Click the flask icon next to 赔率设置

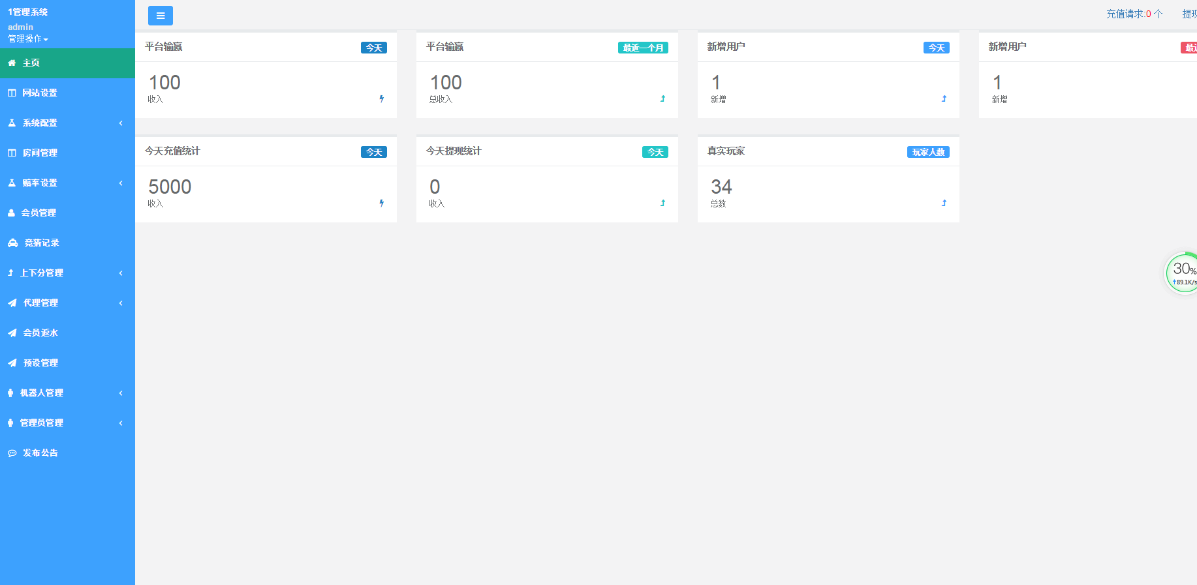click(12, 183)
